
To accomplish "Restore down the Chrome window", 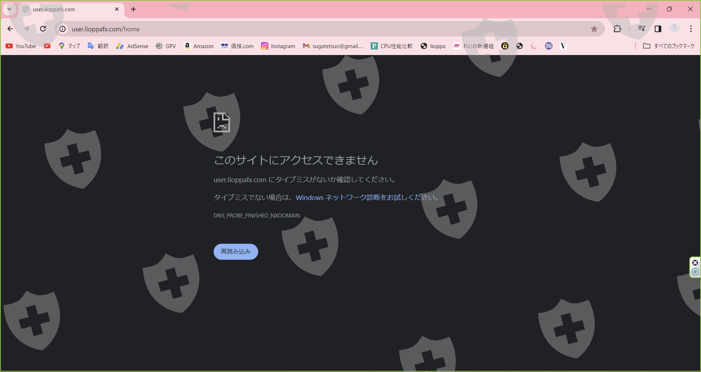I will pyautogui.click(x=669, y=9).
